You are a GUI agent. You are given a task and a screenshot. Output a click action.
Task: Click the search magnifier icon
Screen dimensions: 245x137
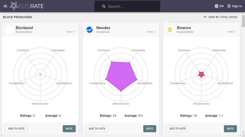[x=104, y=6]
